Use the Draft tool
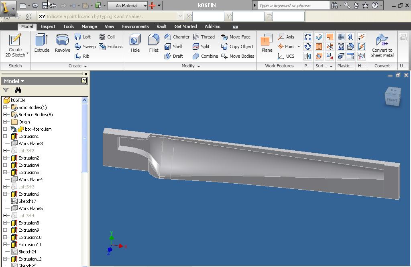The image size is (411, 267). click(173, 56)
